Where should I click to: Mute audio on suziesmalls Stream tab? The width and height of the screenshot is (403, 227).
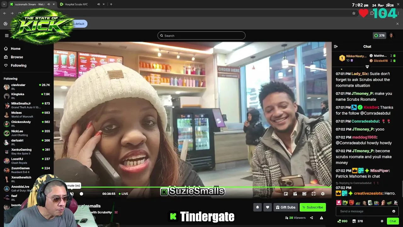tap(49, 4)
